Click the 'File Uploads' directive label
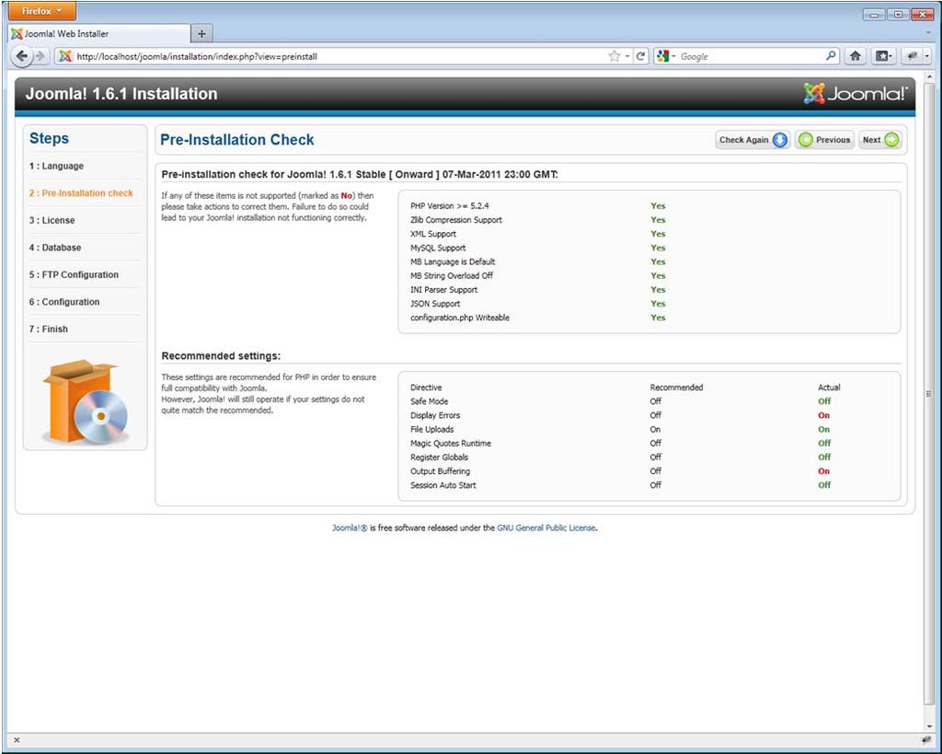This screenshot has height=754, width=942. [x=432, y=429]
